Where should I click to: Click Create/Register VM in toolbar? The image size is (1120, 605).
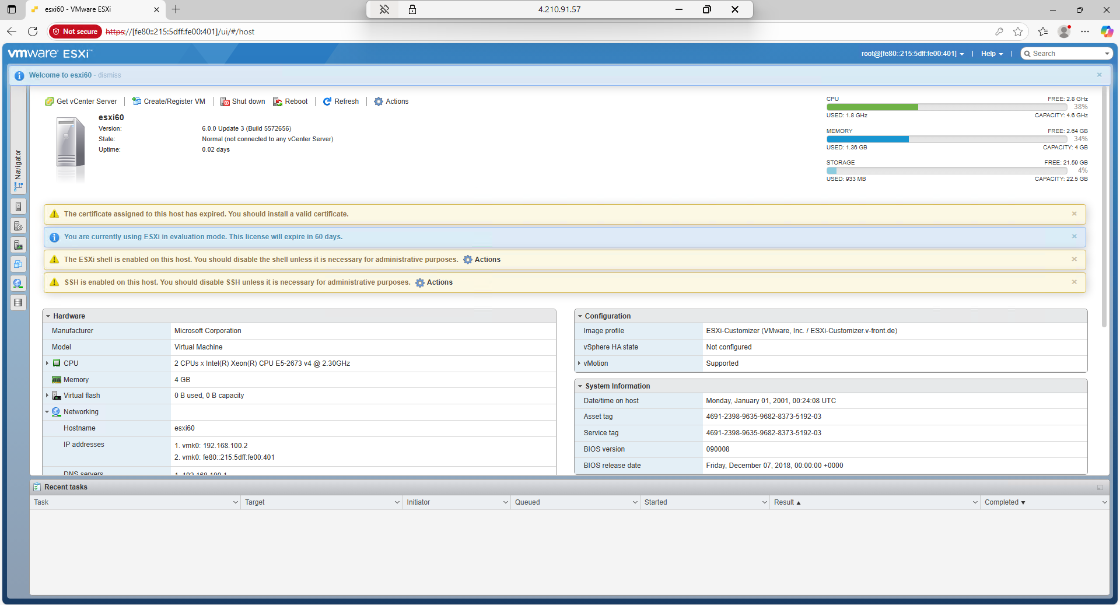169,102
